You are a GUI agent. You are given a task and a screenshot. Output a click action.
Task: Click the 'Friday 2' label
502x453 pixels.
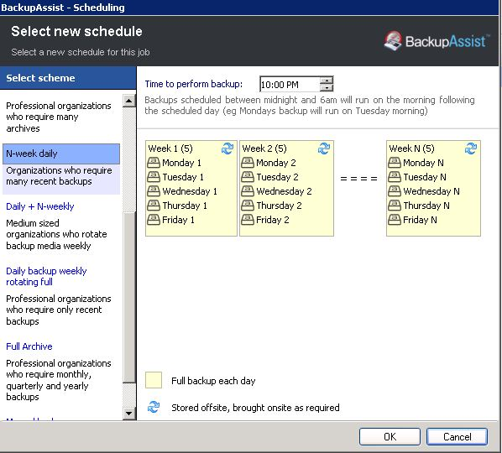(x=273, y=220)
